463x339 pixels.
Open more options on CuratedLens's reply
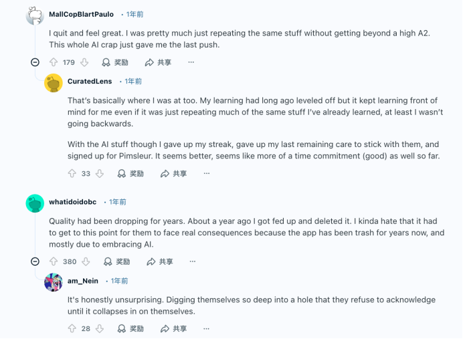207,173
